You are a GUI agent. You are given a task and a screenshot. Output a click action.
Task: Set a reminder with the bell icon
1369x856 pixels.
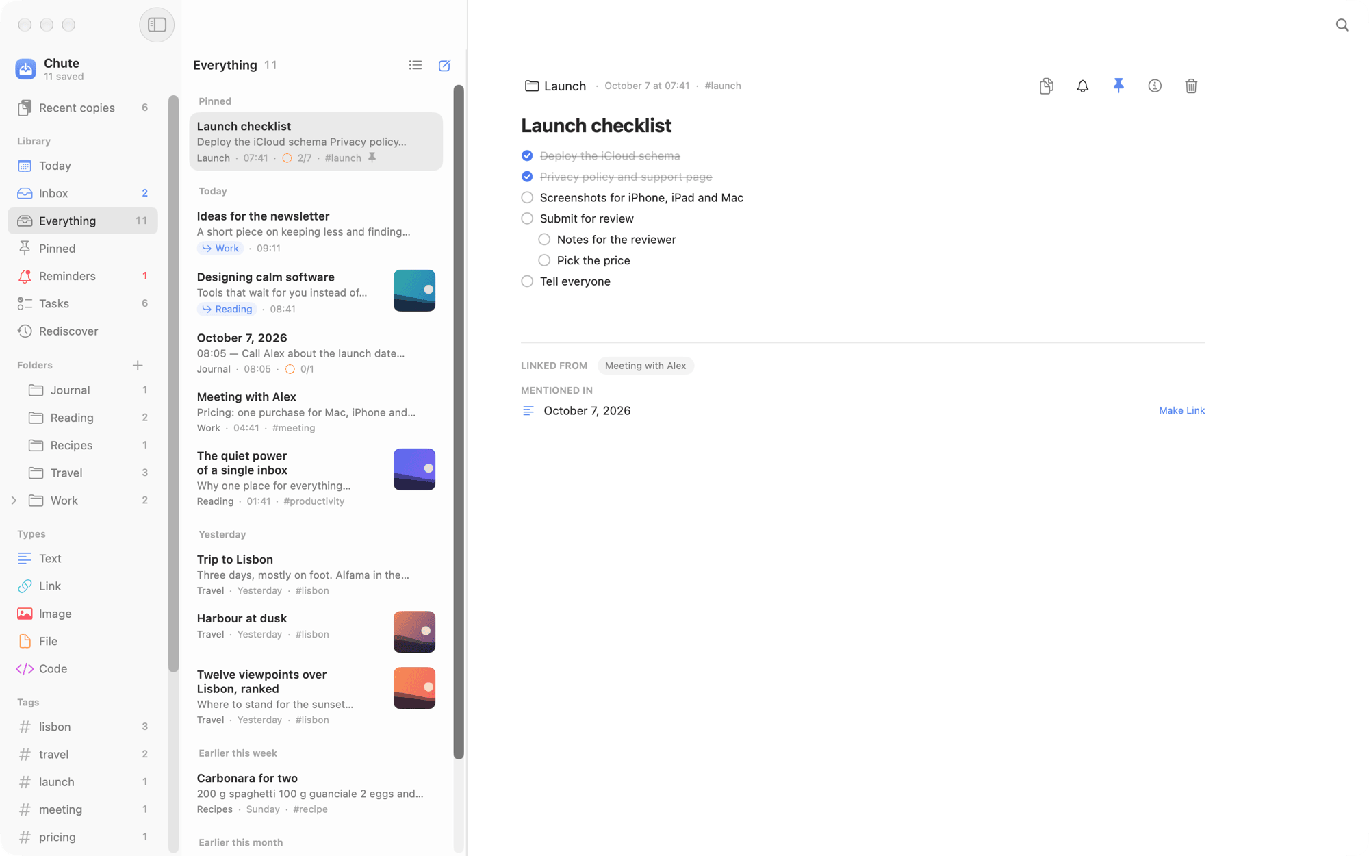click(1082, 86)
